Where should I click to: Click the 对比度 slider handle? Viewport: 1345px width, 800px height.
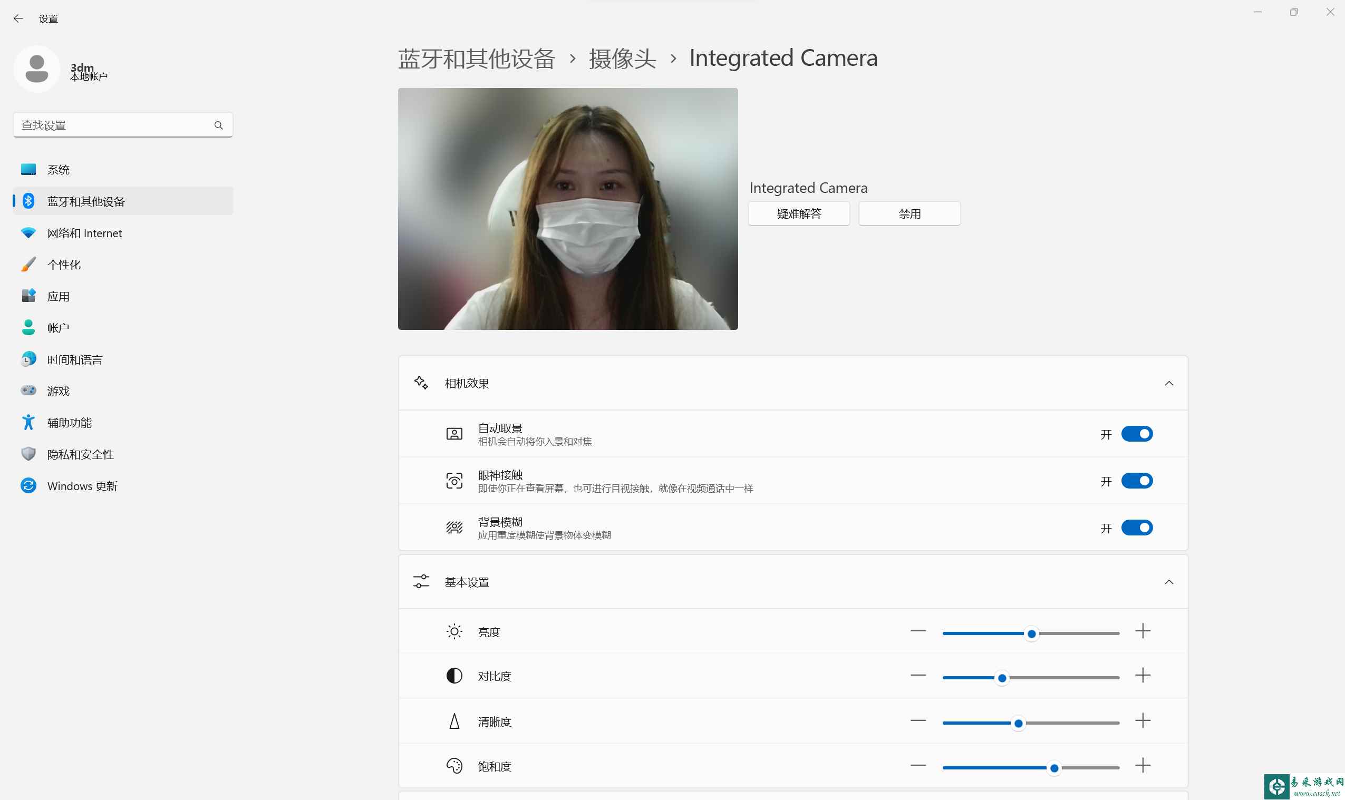[x=1001, y=678]
